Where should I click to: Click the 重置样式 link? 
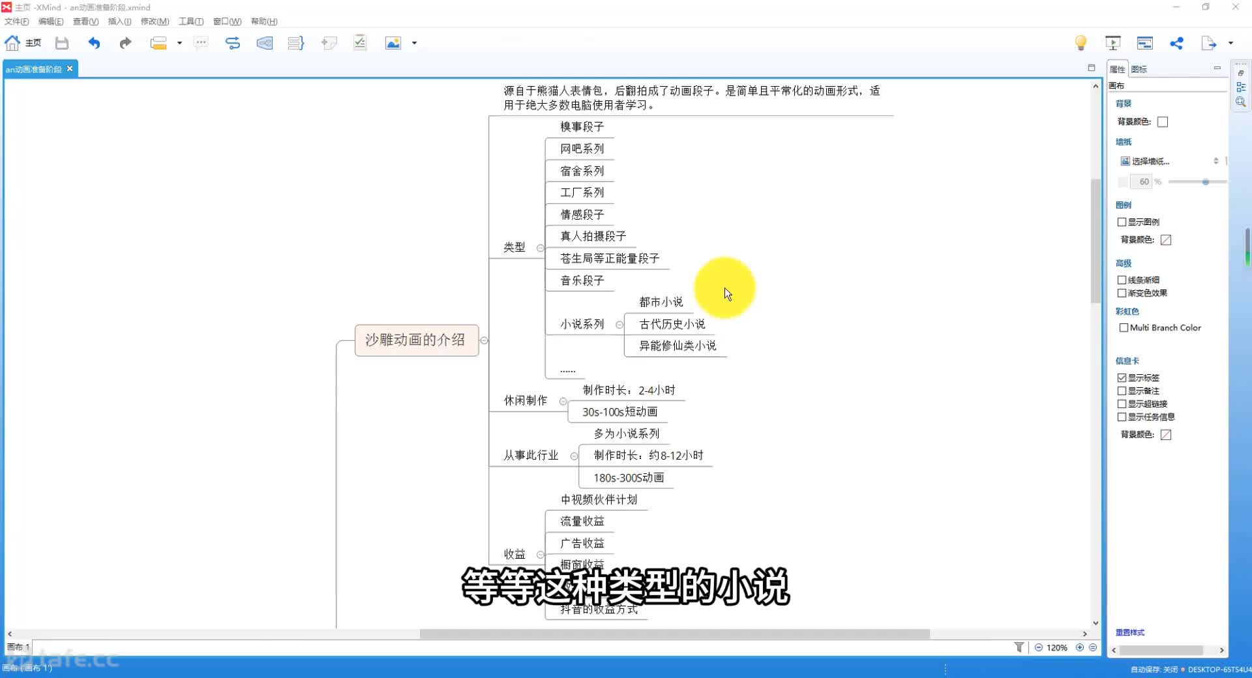click(1129, 632)
